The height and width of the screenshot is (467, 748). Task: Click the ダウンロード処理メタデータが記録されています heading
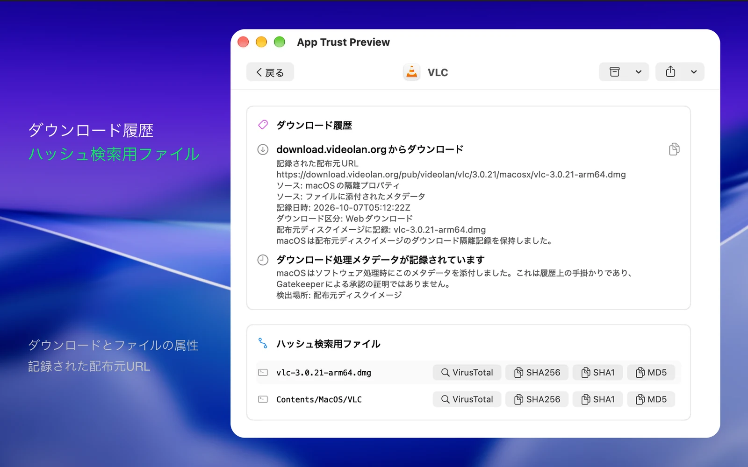(x=380, y=260)
